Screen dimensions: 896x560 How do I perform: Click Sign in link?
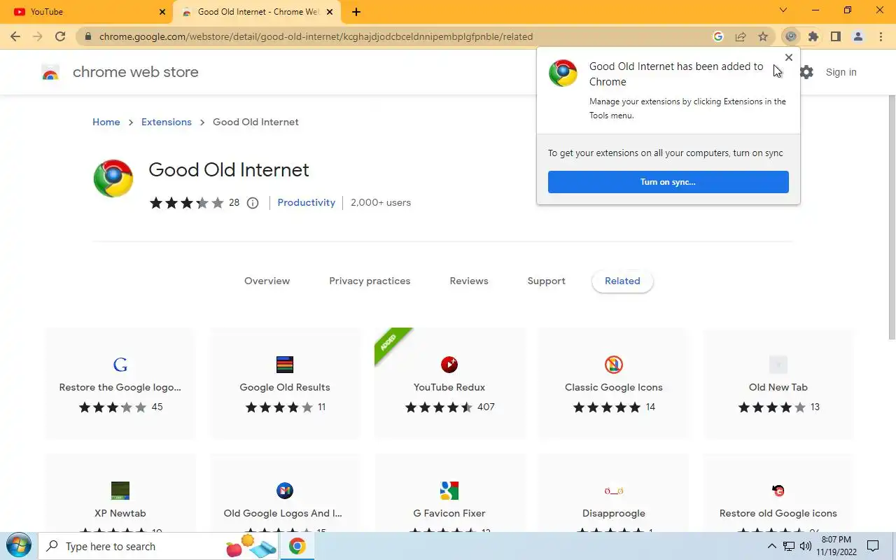pos(841,72)
